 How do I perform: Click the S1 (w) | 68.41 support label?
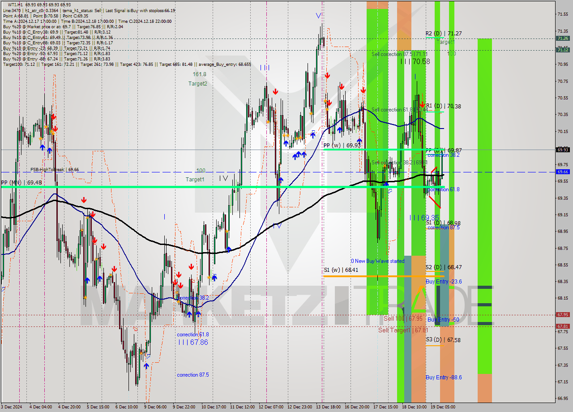pyautogui.click(x=341, y=270)
